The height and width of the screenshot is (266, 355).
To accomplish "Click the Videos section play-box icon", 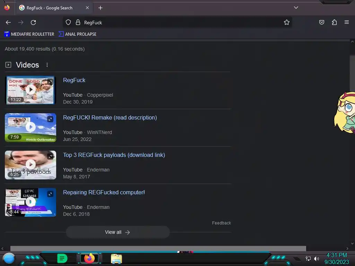I will click(8, 65).
